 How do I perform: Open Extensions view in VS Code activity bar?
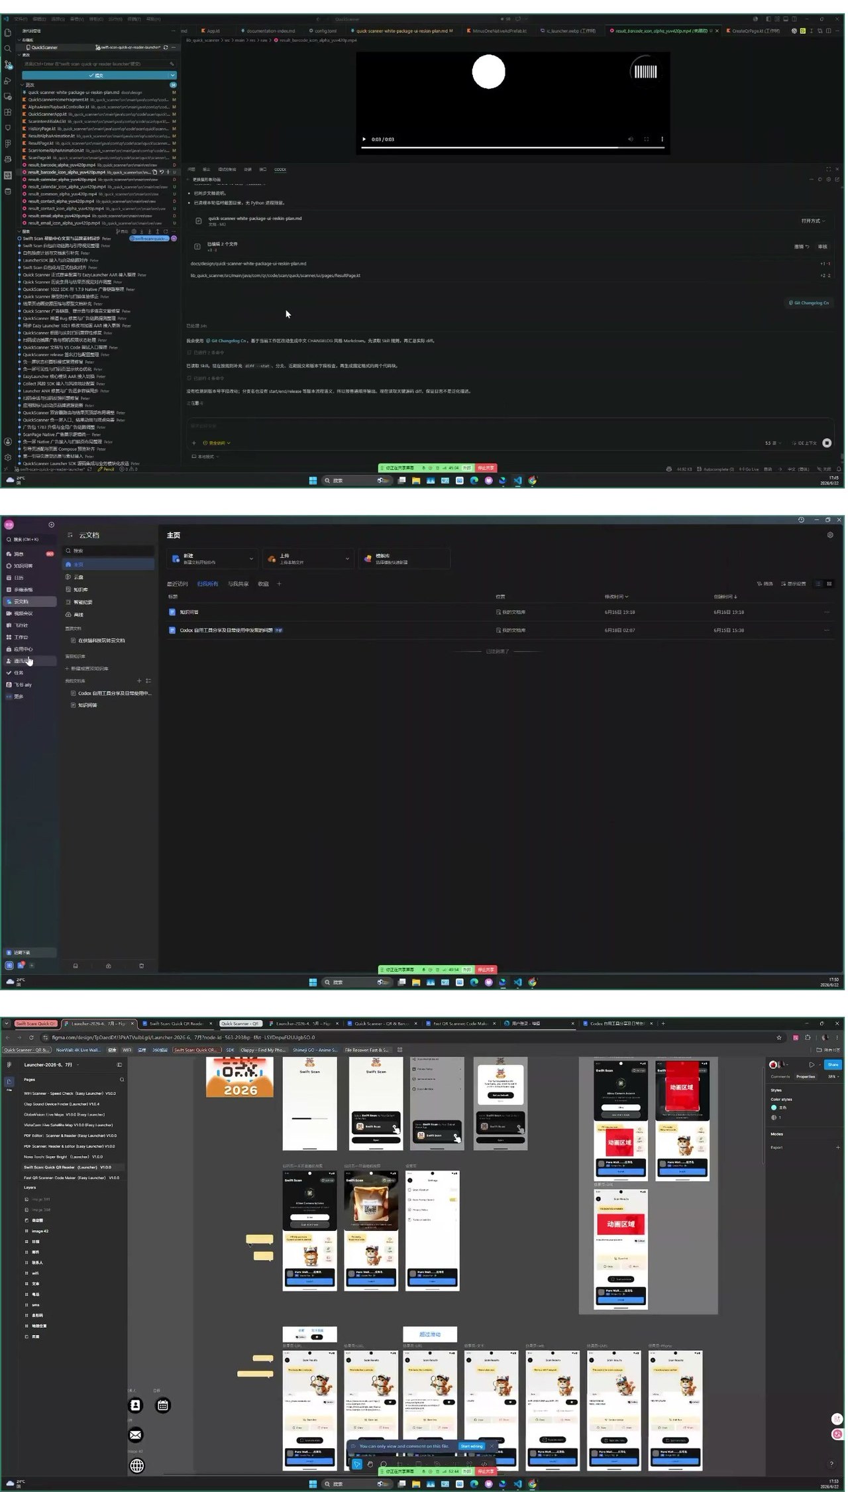tap(8, 112)
